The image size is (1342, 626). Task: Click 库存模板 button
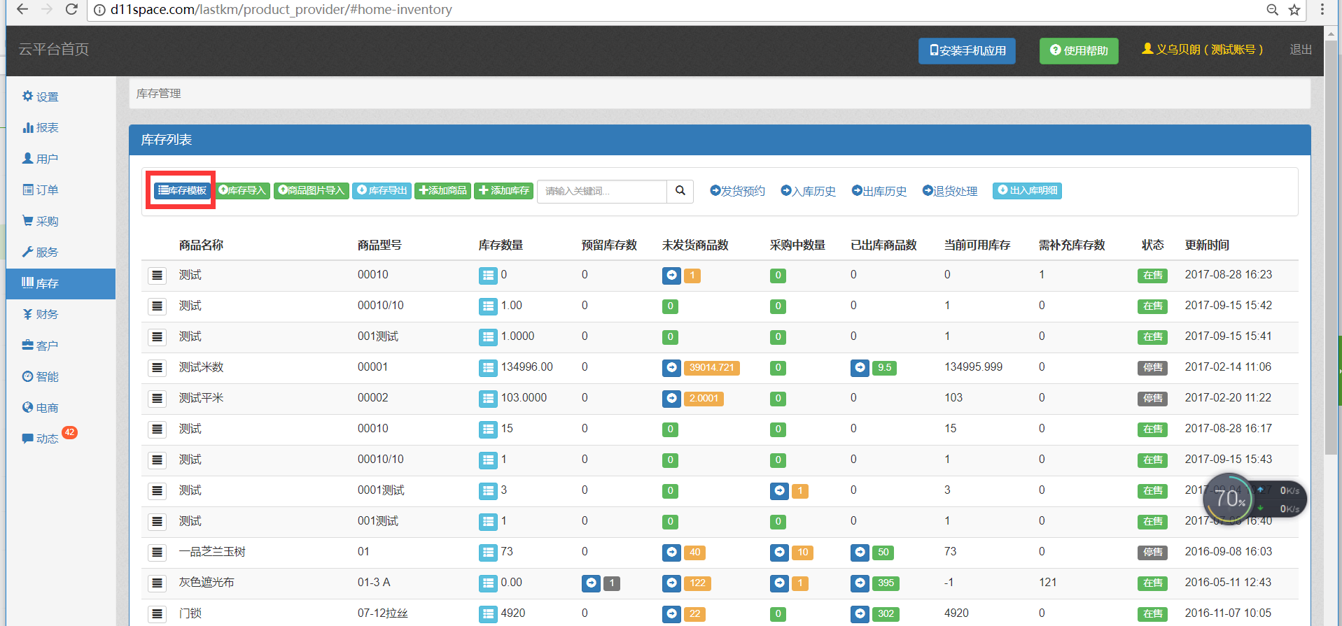point(182,190)
